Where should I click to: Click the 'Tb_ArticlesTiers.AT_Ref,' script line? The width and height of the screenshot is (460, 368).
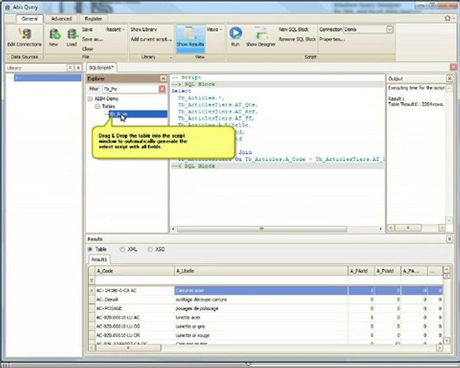click(218, 112)
